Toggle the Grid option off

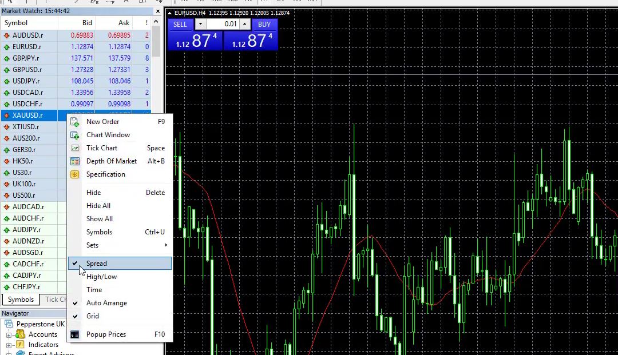click(93, 316)
